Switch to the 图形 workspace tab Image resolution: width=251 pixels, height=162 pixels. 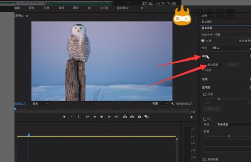pyautogui.click(x=76, y=8)
